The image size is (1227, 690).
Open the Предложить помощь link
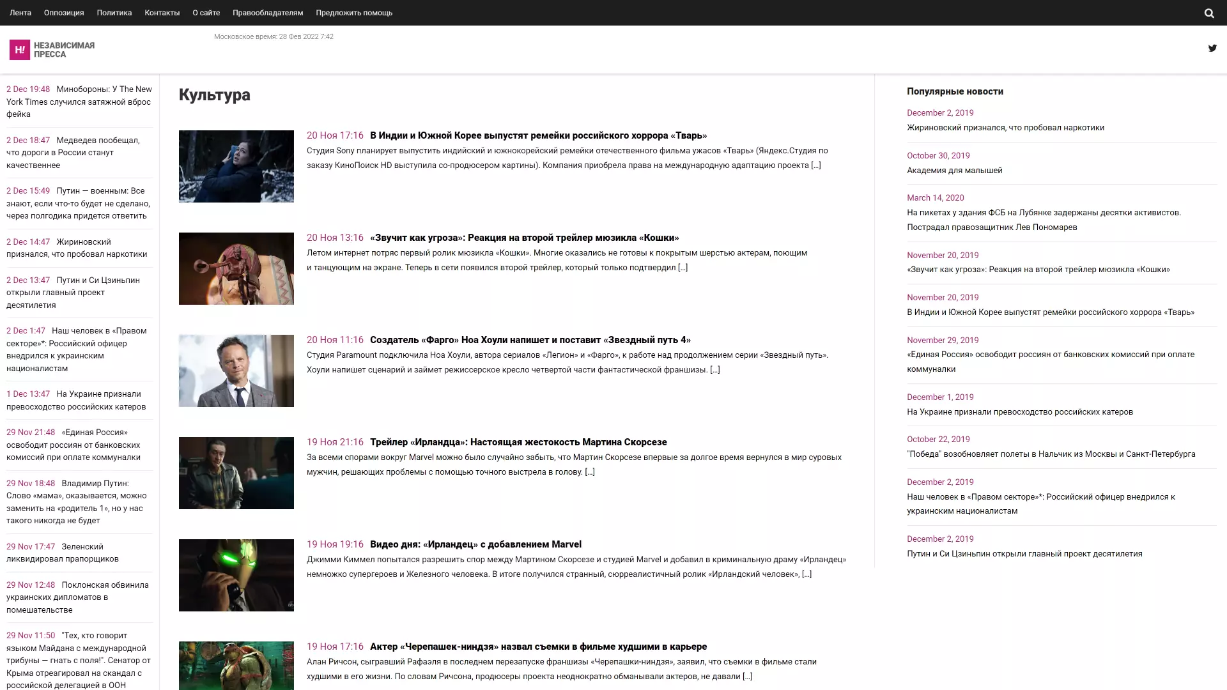pyautogui.click(x=354, y=13)
